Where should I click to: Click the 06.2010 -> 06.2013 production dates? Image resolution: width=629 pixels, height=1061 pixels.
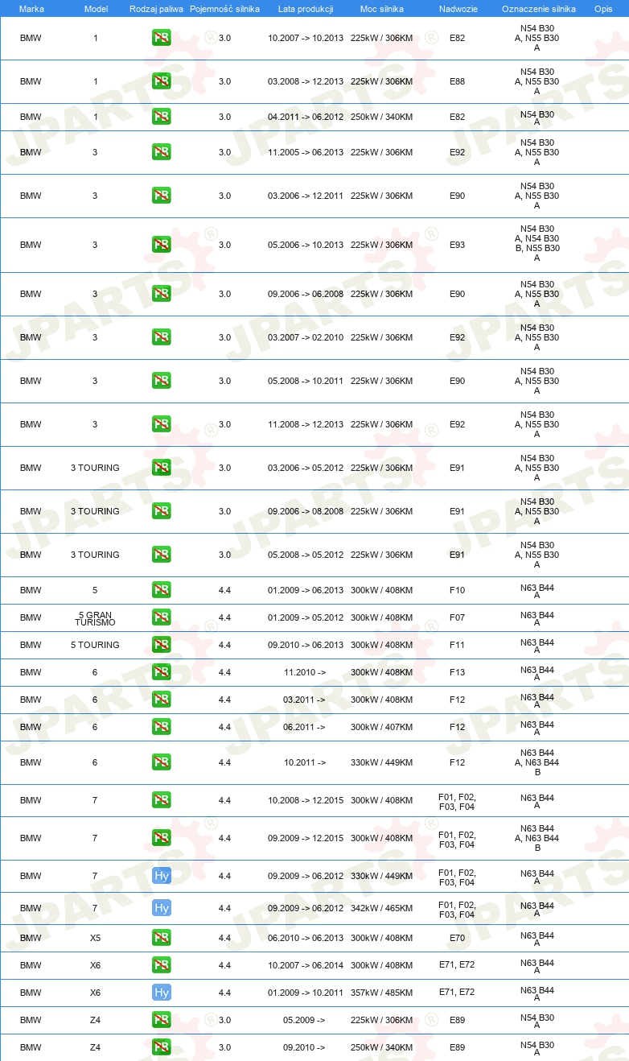coord(305,938)
